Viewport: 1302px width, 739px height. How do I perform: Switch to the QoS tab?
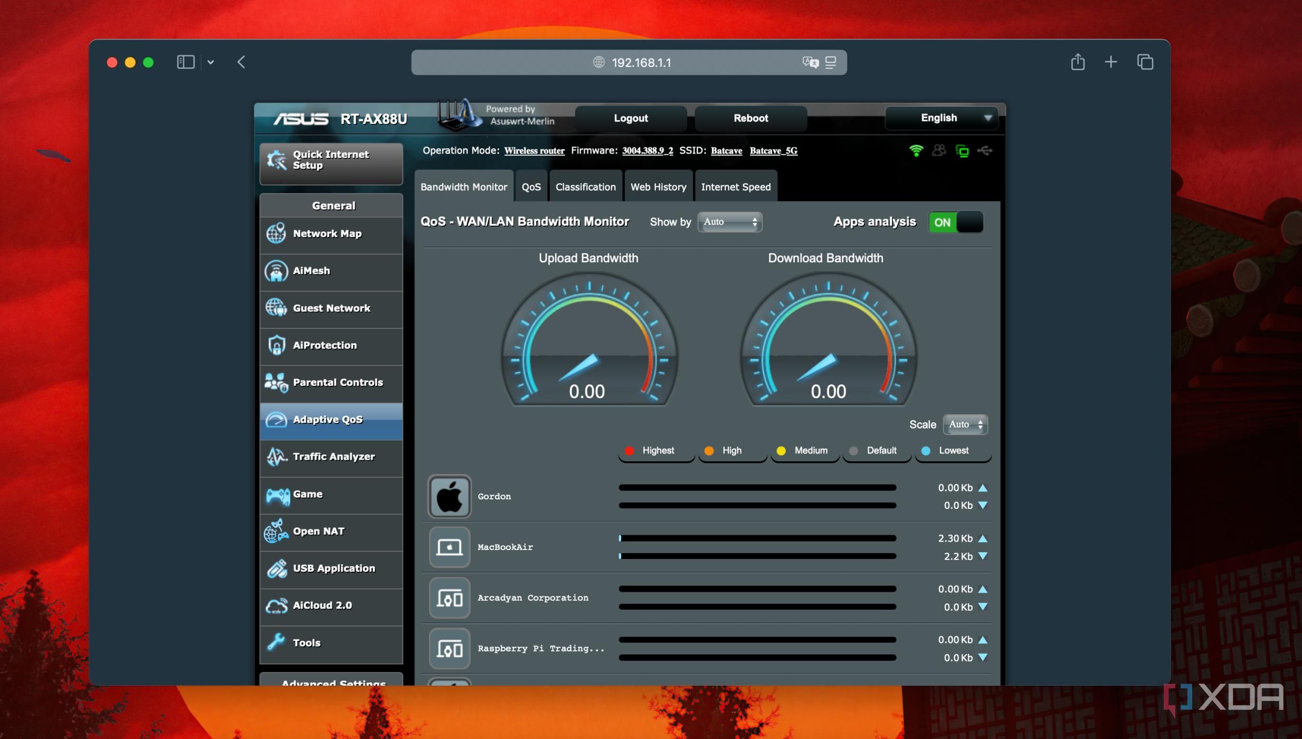[531, 187]
